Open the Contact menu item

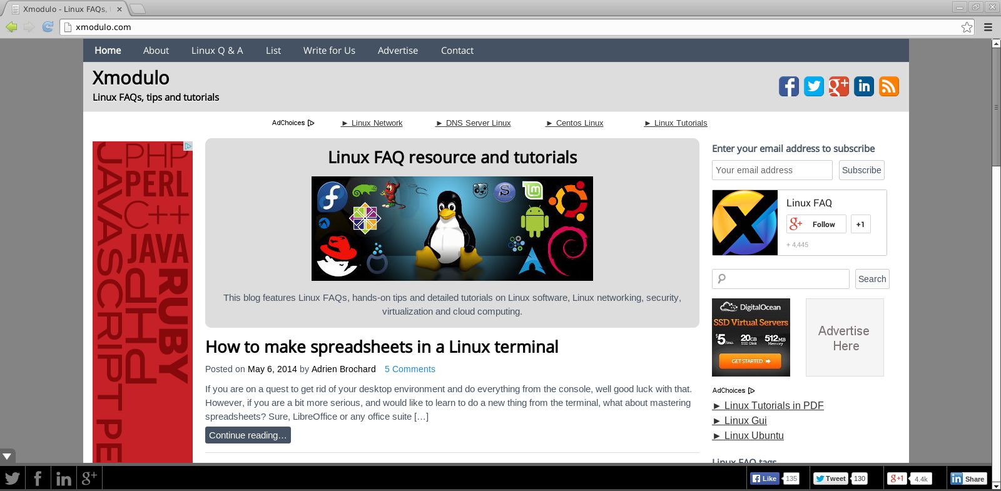[457, 51]
